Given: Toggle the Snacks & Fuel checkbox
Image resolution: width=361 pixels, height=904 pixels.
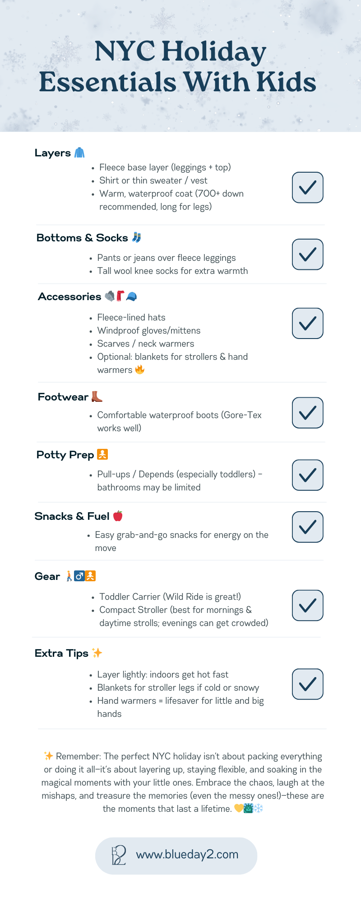Looking at the screenshot, I should (307, 527).
